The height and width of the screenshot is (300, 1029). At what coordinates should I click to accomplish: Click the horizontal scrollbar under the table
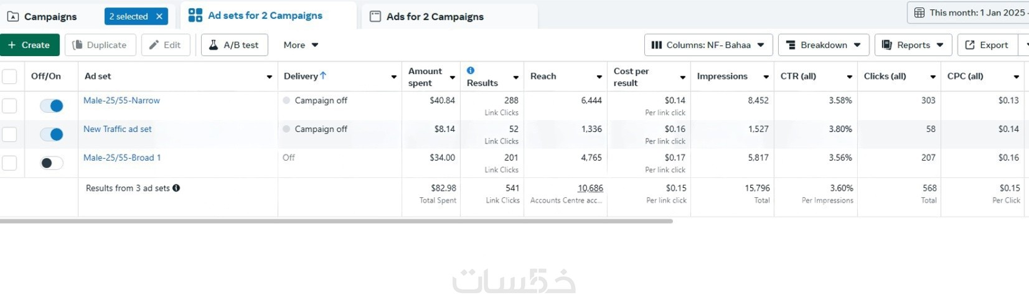[x=336, y=221]
